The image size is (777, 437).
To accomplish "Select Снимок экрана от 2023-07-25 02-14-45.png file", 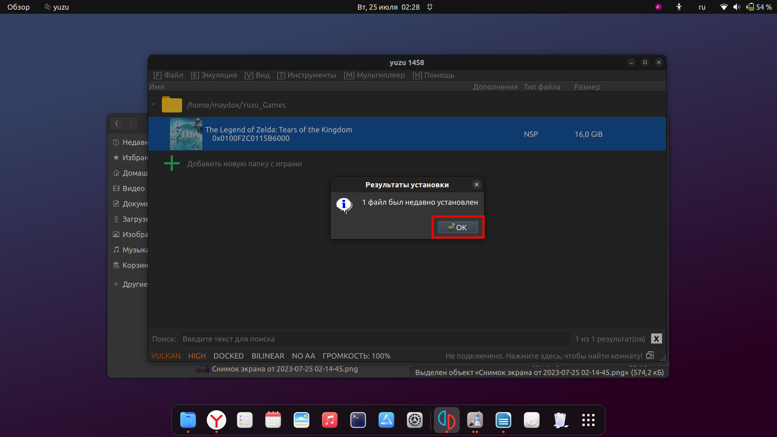I will tap(285, 369).
